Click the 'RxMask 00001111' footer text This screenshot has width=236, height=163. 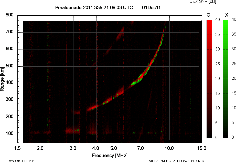pos(21,161)
